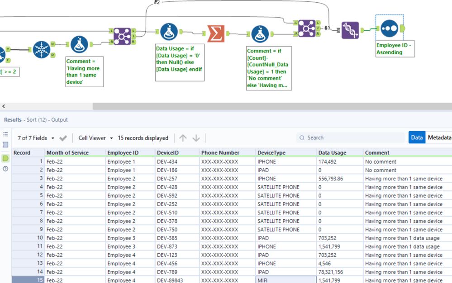452x283 pixels.
Task: Select the Data tab
Action: [x=417, y=137]
